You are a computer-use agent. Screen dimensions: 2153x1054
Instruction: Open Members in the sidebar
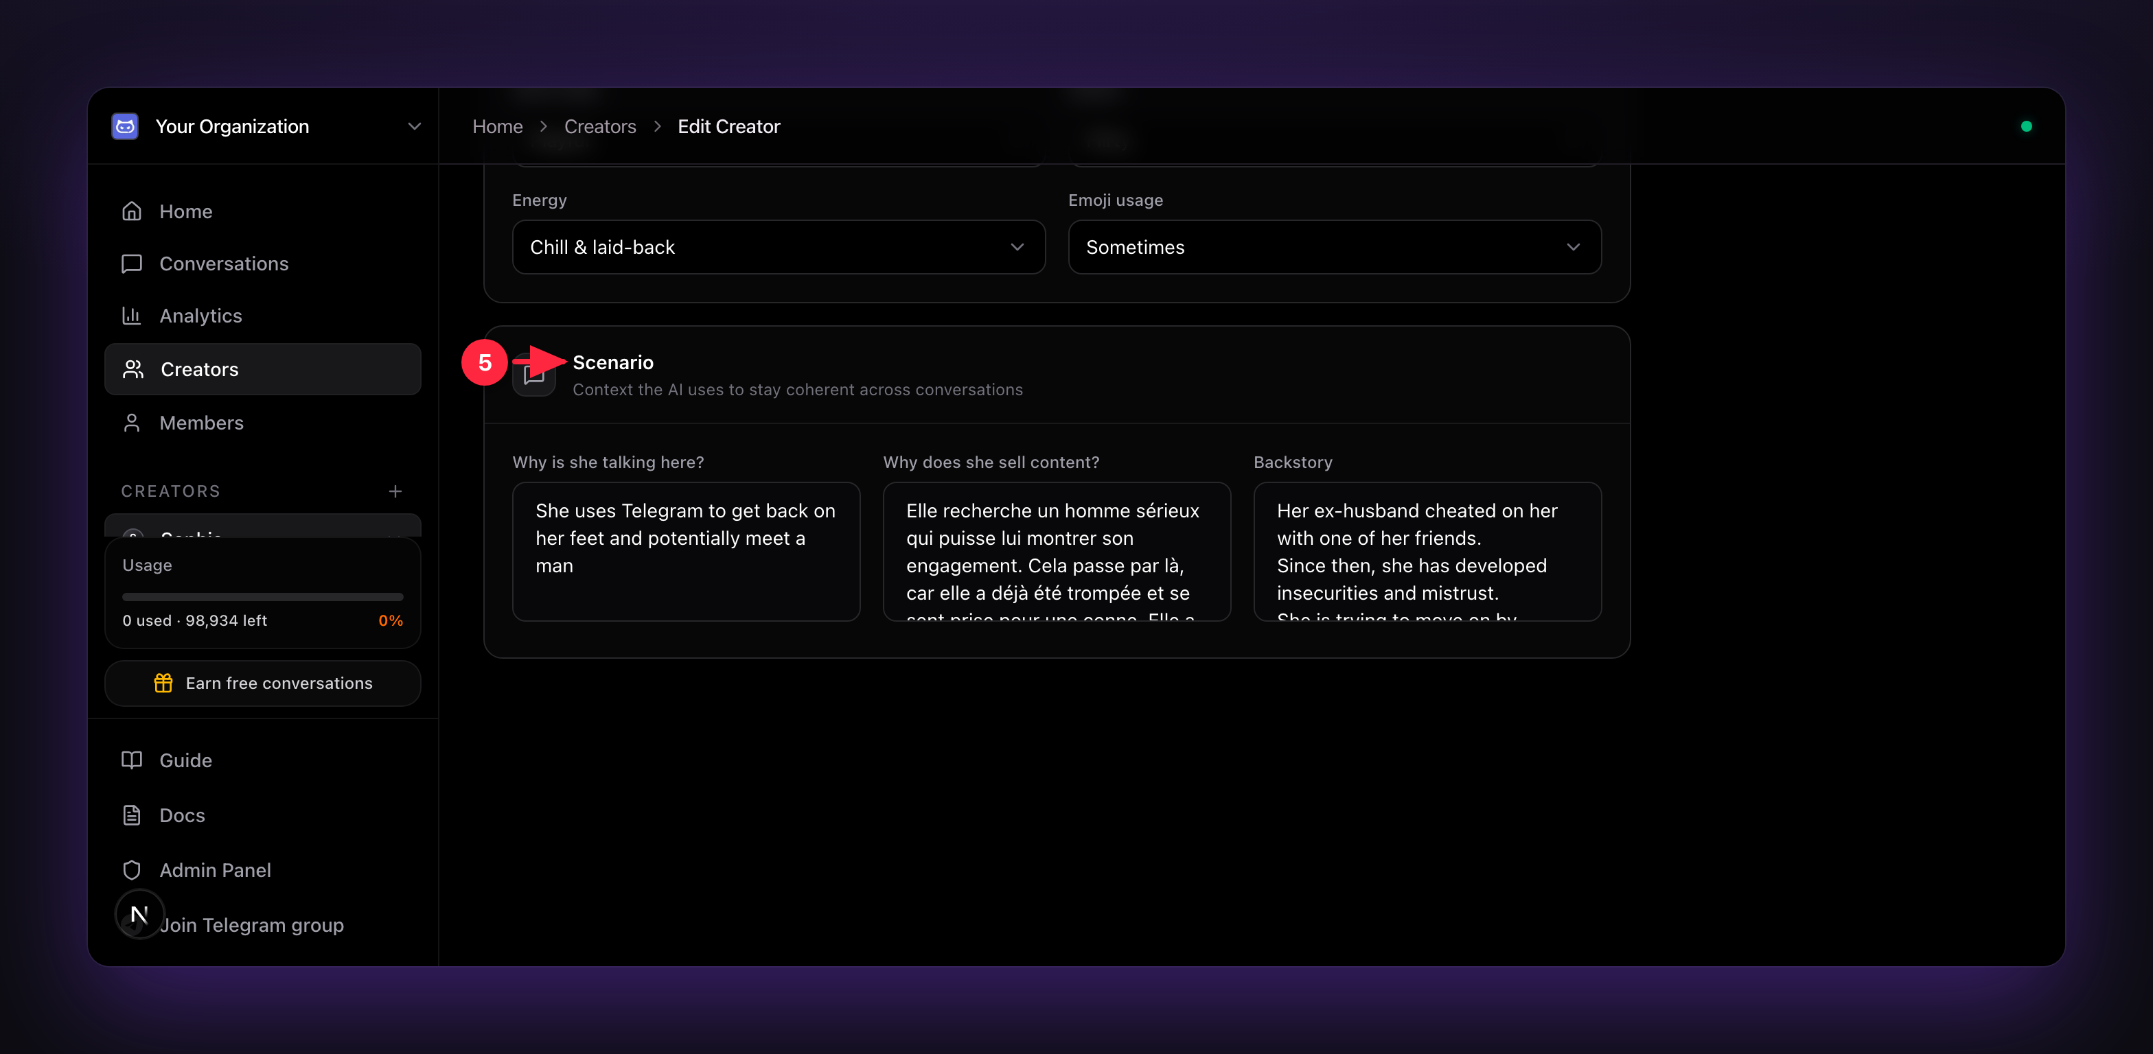tap(262, 423)
